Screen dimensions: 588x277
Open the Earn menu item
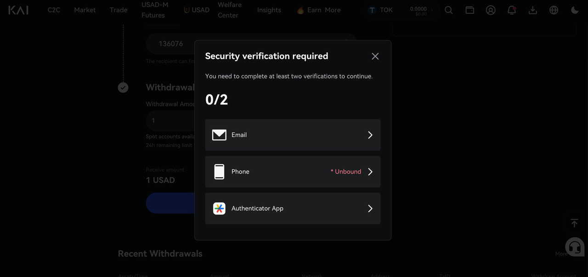tap(314, 10)
